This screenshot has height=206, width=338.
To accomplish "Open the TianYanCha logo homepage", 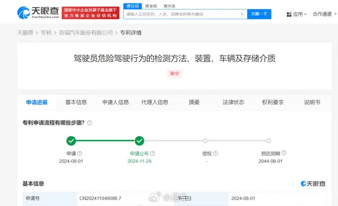I will 38,13.
